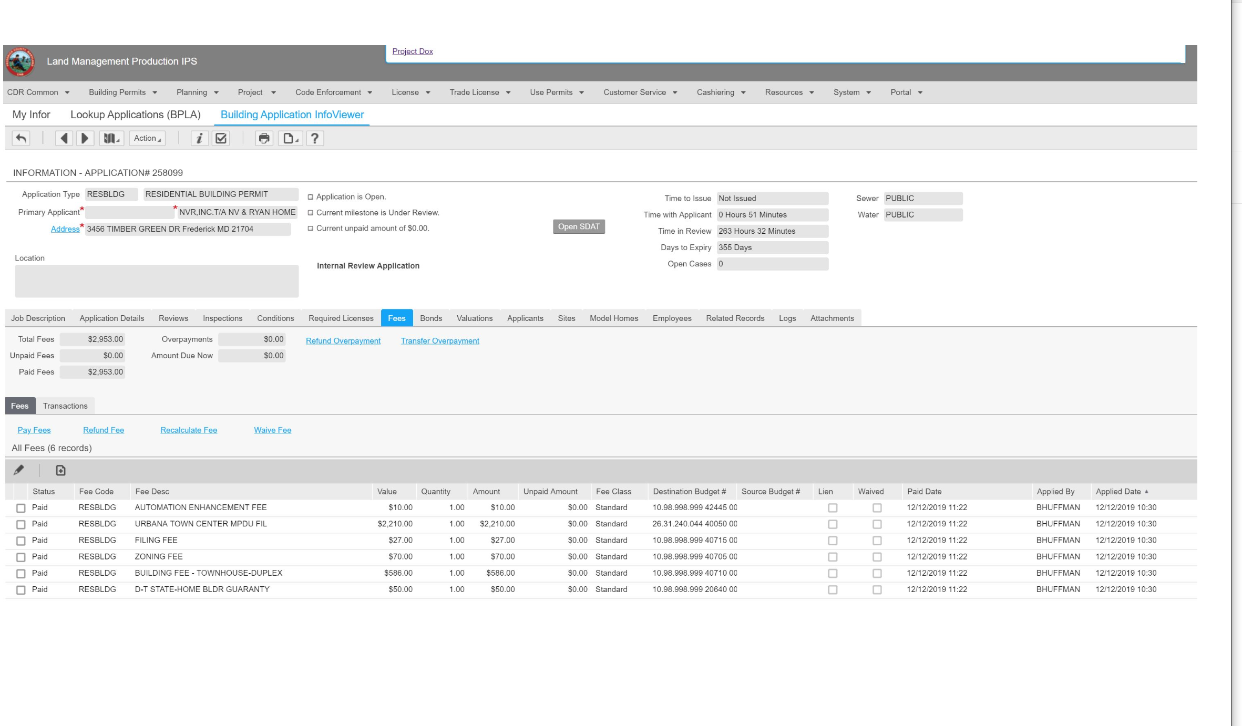Open the map icon dropdown in toolbar
The width and height of the screenshot is (1242, 726).
pos(111,138)
